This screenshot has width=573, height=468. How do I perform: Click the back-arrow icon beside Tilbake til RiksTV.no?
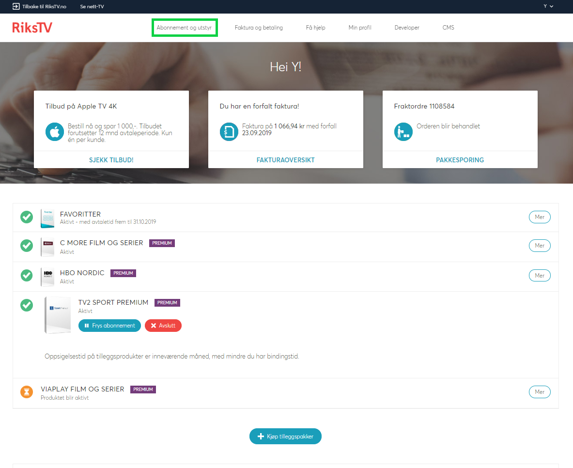[x=16, y=6]
